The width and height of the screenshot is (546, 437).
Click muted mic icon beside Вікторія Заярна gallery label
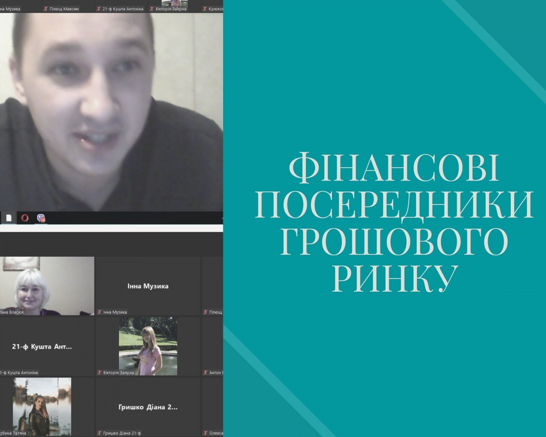(99, 373)
